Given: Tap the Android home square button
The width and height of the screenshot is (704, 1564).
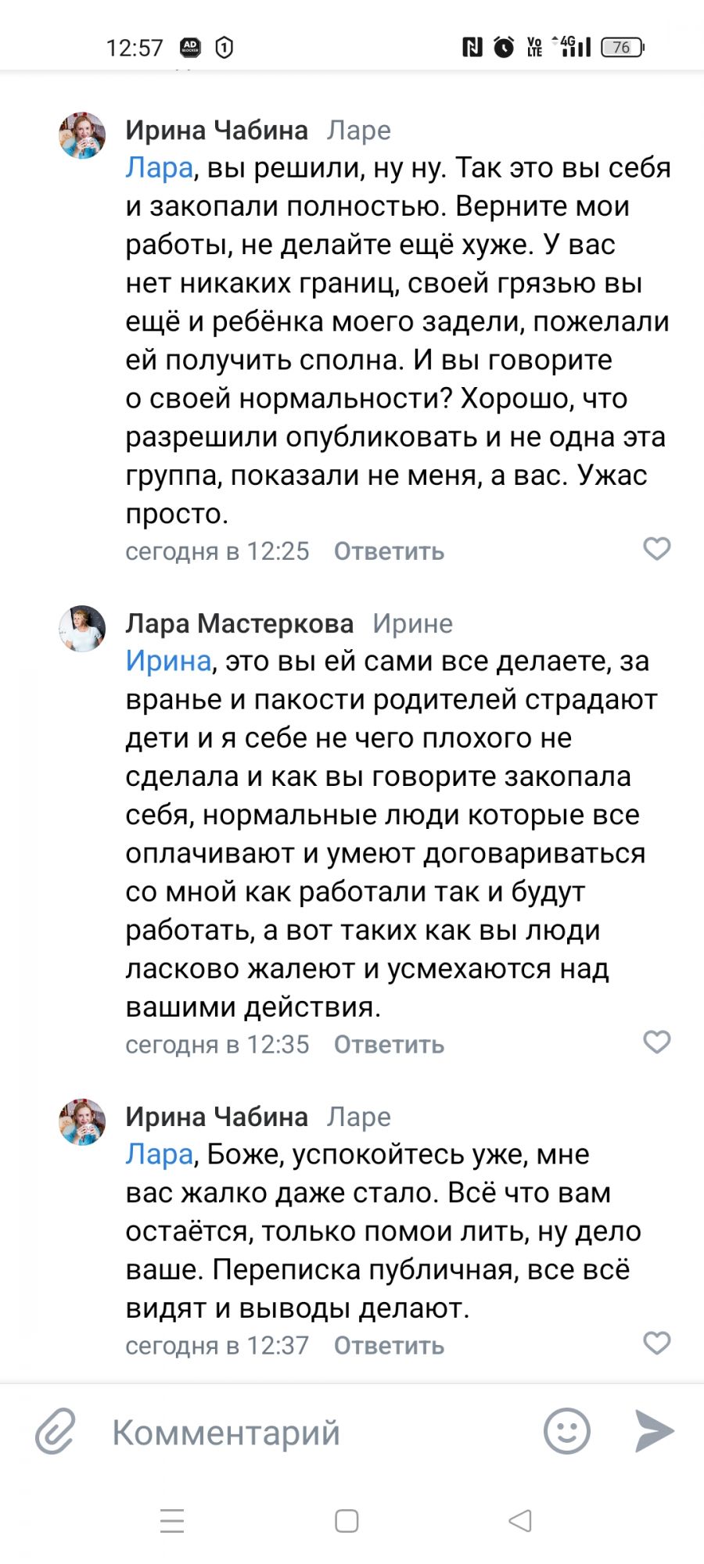Looking at the screenshot, I should point(347,1520).
